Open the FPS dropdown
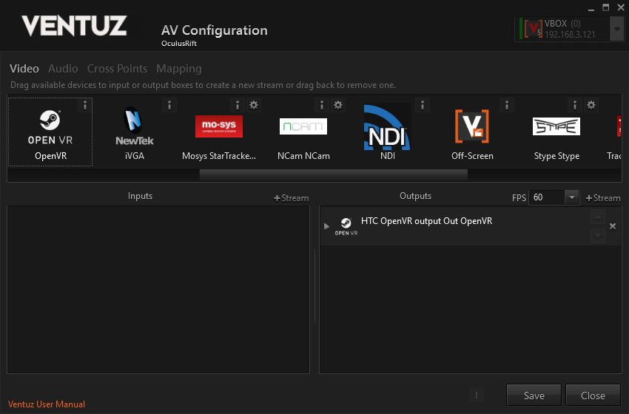The image size is (629, 414). 571,197
